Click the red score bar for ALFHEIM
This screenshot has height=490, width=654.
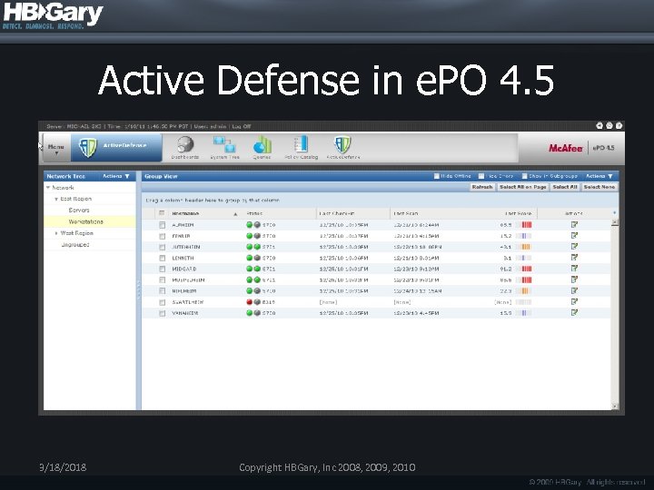[526, 225]
